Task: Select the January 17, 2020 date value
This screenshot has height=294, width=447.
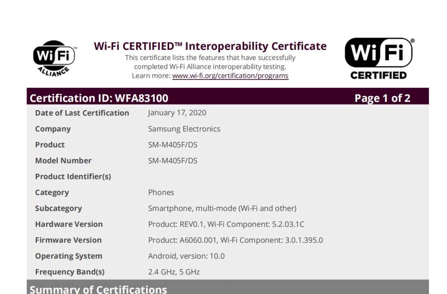Action: click(x=177, y=113)
